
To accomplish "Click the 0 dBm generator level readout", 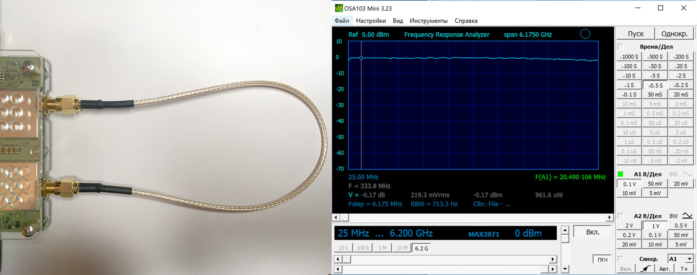I will (x=528, y=233).
